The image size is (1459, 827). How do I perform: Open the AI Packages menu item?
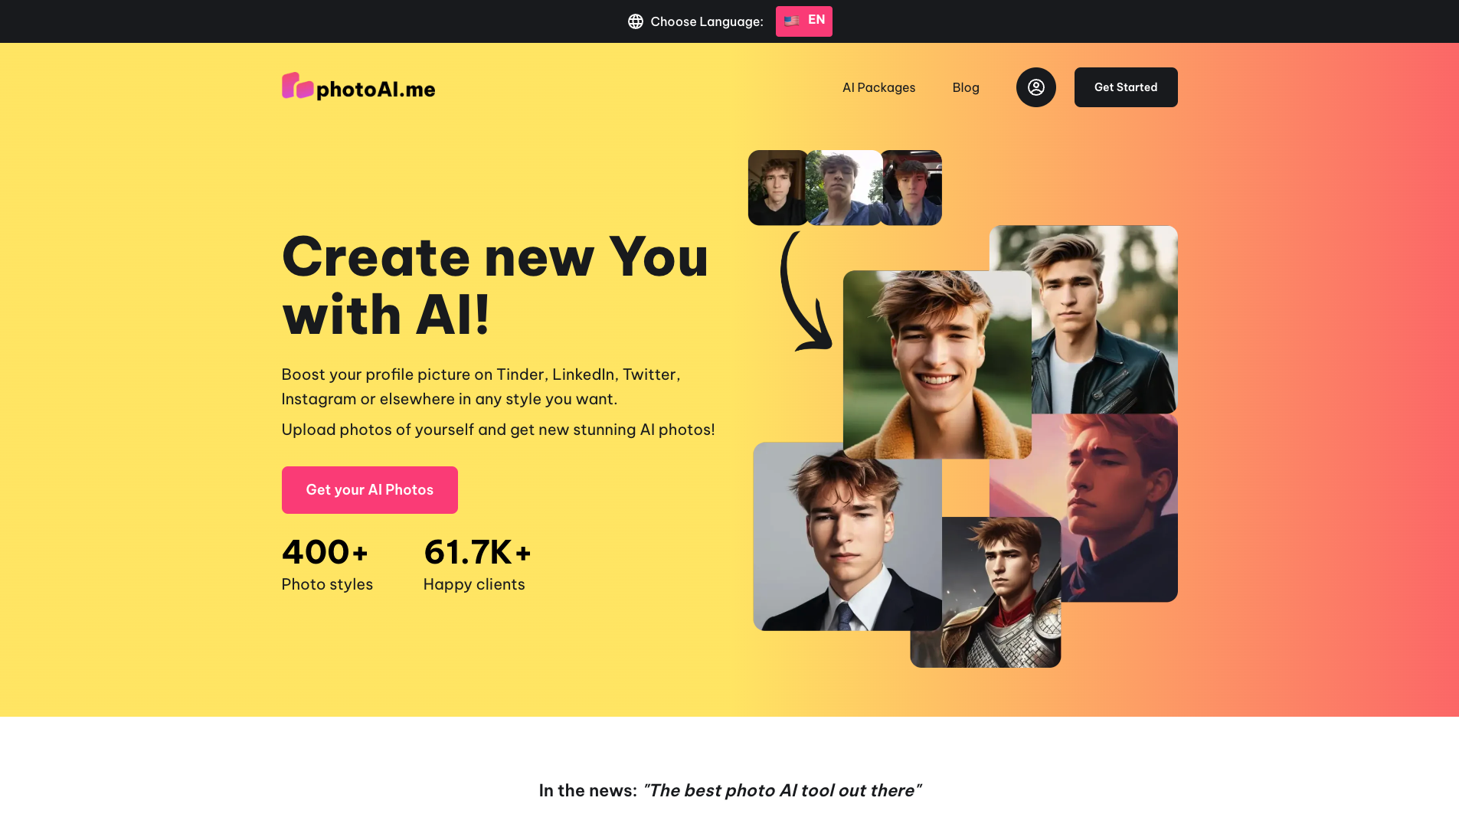click(878, 87)
